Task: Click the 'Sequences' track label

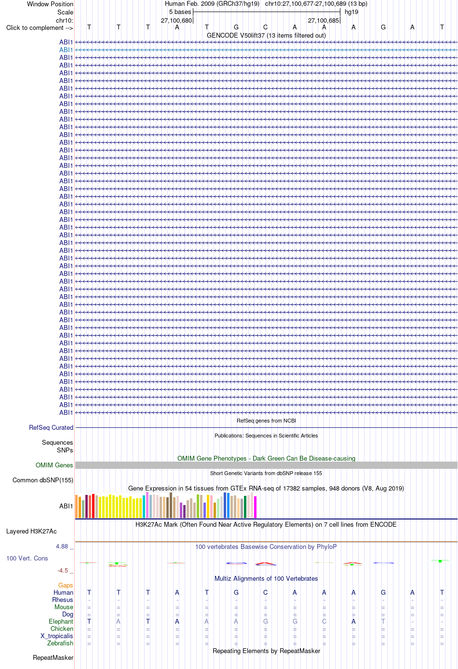Action: (x=57, y=442)
